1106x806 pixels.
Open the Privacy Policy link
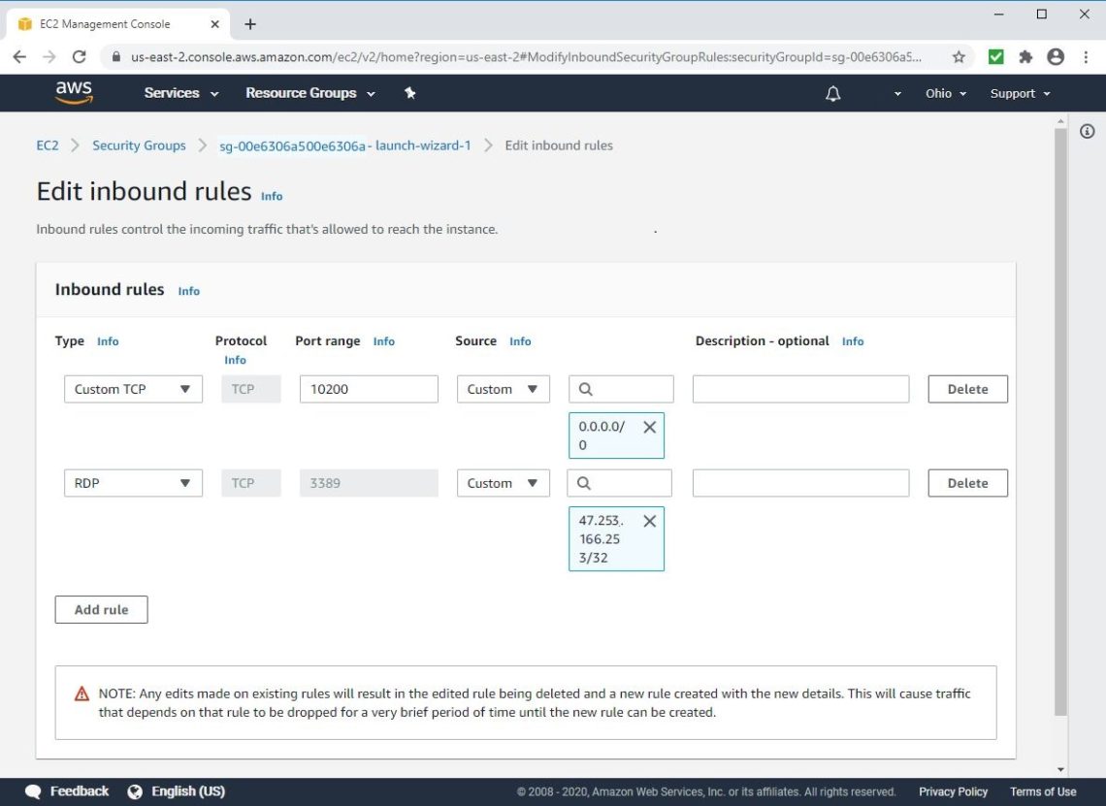click(x=953, y=791)
